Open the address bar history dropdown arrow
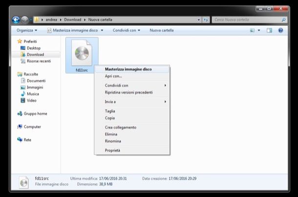The width and height of the screenshot is (298, 197). click(x=199, y=20)
